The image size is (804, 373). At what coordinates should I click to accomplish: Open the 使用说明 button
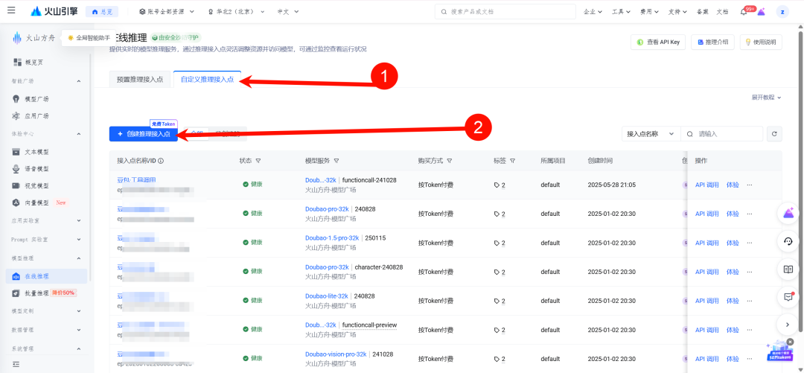[x=761, y=42]
